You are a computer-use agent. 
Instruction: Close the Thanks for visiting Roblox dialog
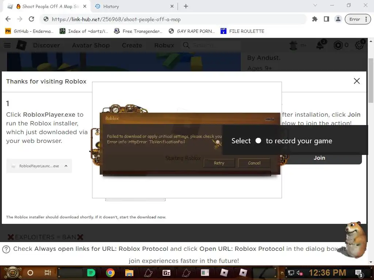[356, 81]
